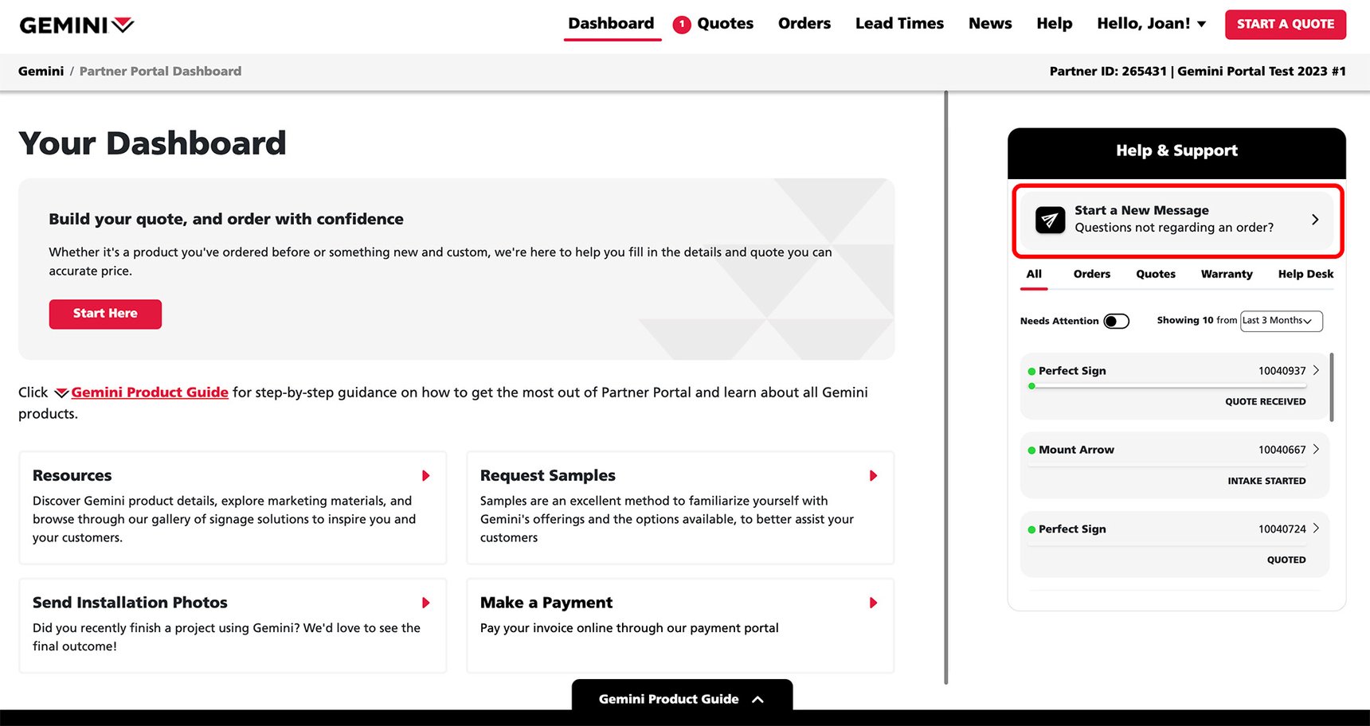This screenshot has height=726, width=1370.
Task: Click the red Quotes notification badge
Action: (682, 25)
